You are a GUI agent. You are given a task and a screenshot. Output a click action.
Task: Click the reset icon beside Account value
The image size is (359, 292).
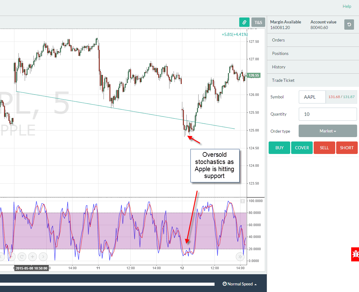point(349,24)
